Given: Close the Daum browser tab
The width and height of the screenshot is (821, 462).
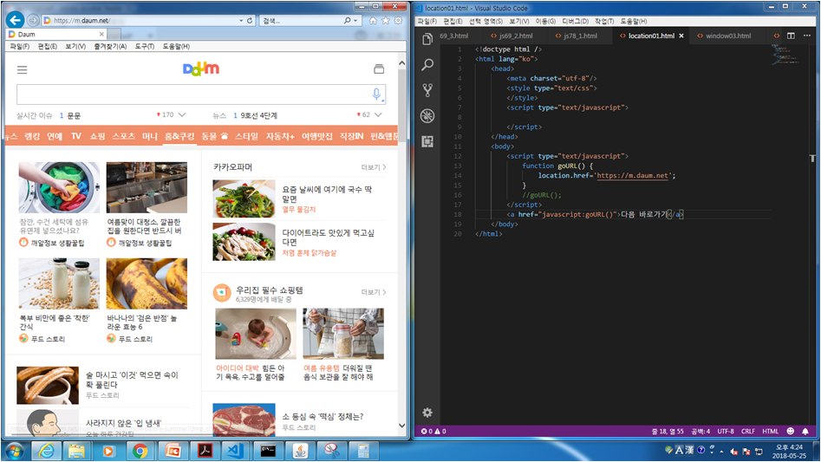Looking at the screenshot, I should tap(101, 34).
